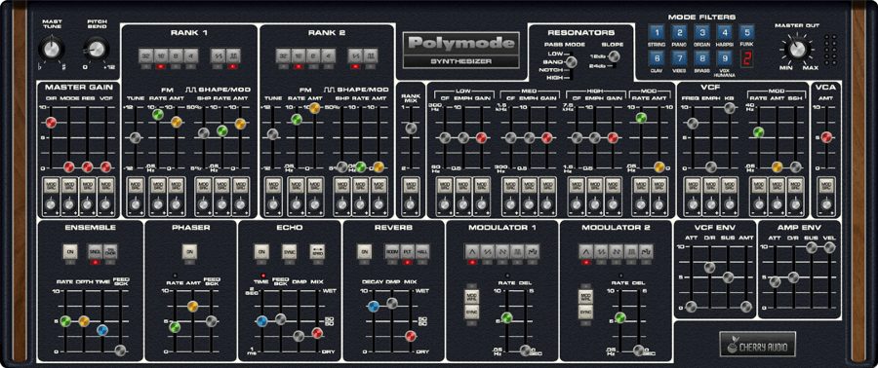Set Reverb type to HALL

(422, 251)
